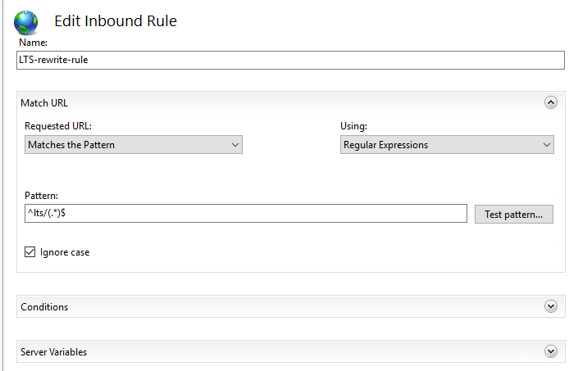Expand the Conditions section chevron
Image resolution: width=578 pixels, height=371 pixels.
[551, 306]
